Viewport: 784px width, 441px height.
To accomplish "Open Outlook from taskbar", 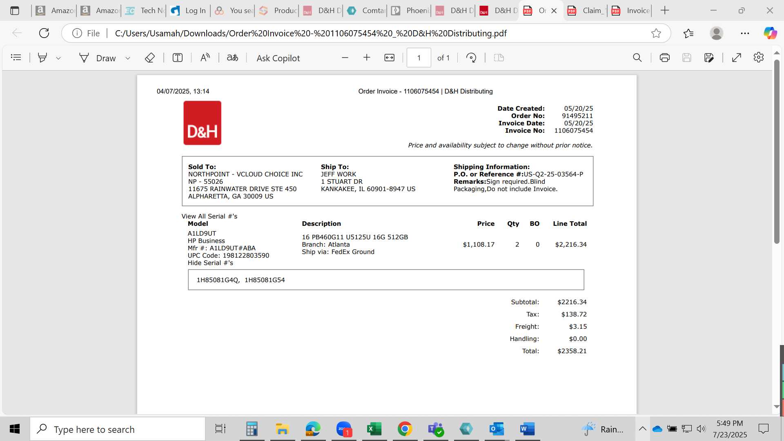I will point(497,429).
